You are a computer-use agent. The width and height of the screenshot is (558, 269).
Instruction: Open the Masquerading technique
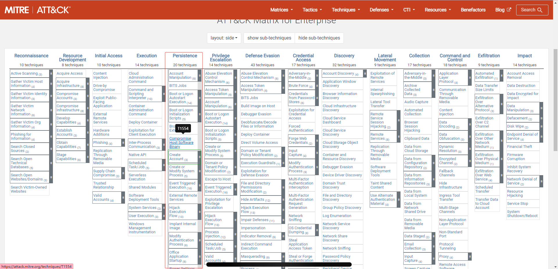click(253, 257)
